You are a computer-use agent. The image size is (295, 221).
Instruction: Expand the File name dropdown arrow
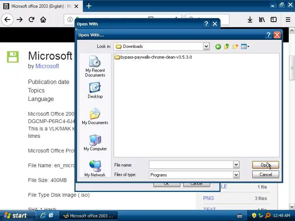236,165
